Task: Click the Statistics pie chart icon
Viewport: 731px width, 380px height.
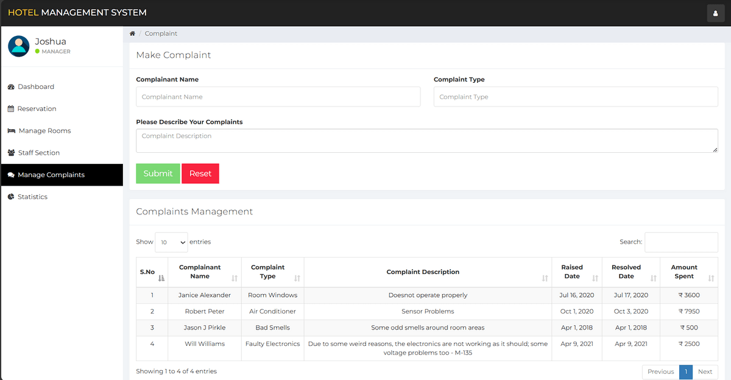Action: pos(11,197)
